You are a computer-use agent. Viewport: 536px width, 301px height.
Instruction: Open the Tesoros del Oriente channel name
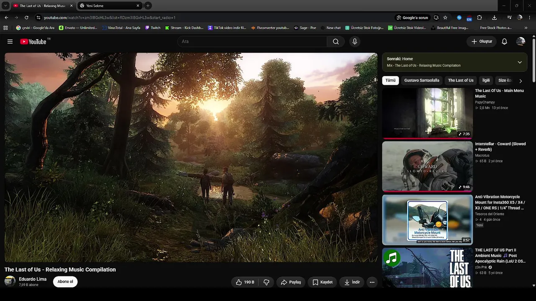coord(490,214)
